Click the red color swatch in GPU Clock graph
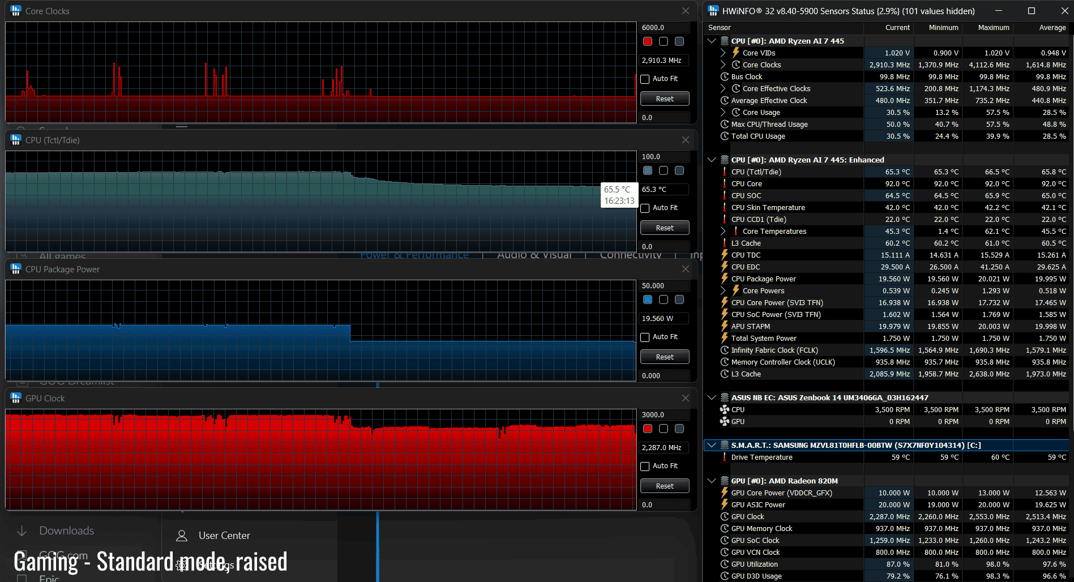This screenshot has height=582, width=1074. click(x=648, y=429)
